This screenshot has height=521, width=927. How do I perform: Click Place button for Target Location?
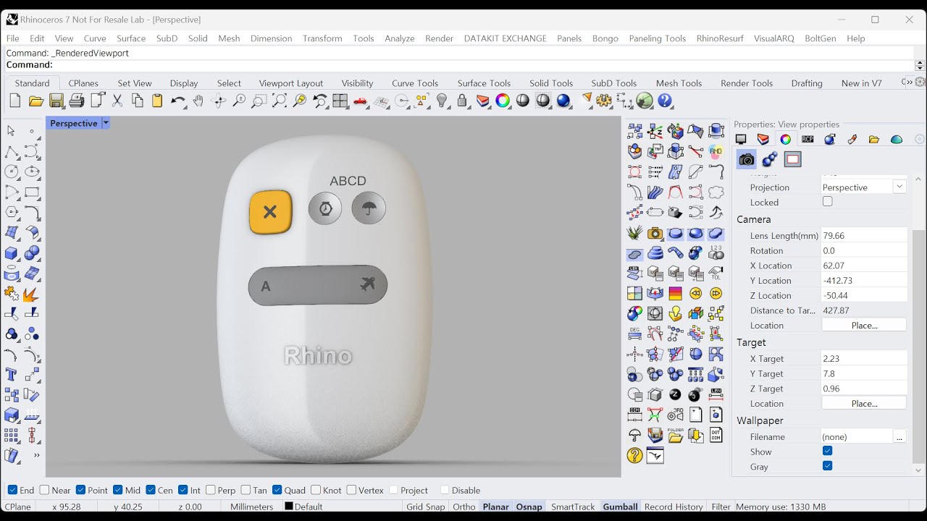pos(864,403)
